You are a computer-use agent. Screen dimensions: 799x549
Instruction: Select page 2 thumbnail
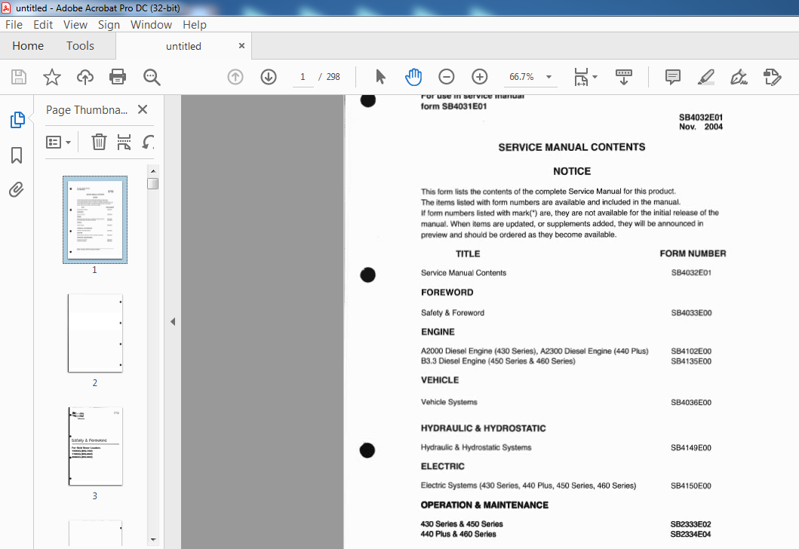coord(95,333)
